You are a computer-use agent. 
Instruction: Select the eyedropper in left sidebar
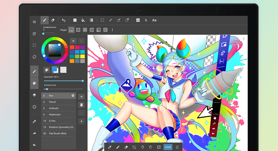click(34, 121)
